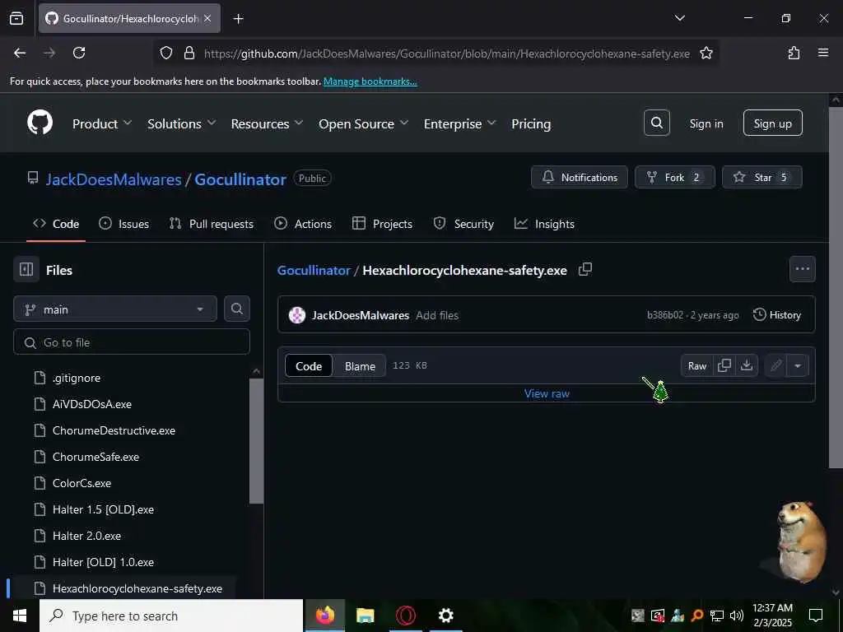The width and height of the screenshot is (843, 632).
Task: Click the Notifications button
Action: (579, 177)
